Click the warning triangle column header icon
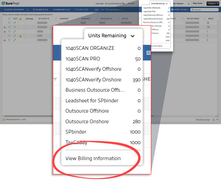221x182 pixels. 20,19
